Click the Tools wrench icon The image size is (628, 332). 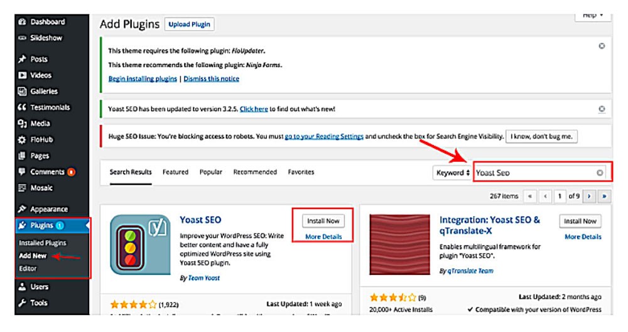[x=23, y=303]
